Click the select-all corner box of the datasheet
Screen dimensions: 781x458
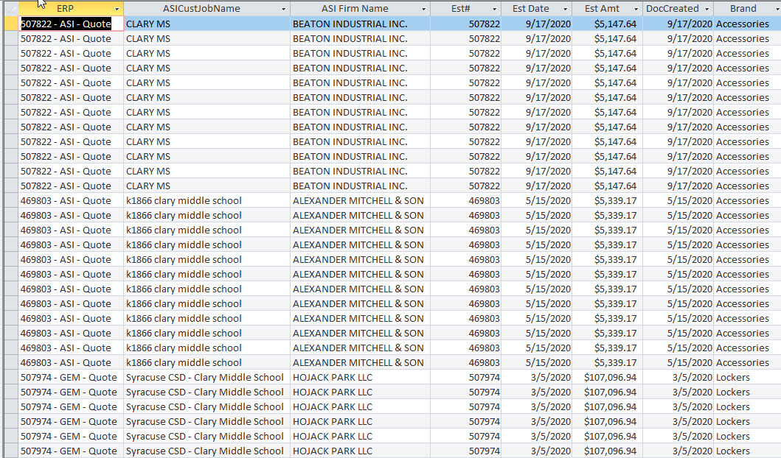(x=11, y=9)
